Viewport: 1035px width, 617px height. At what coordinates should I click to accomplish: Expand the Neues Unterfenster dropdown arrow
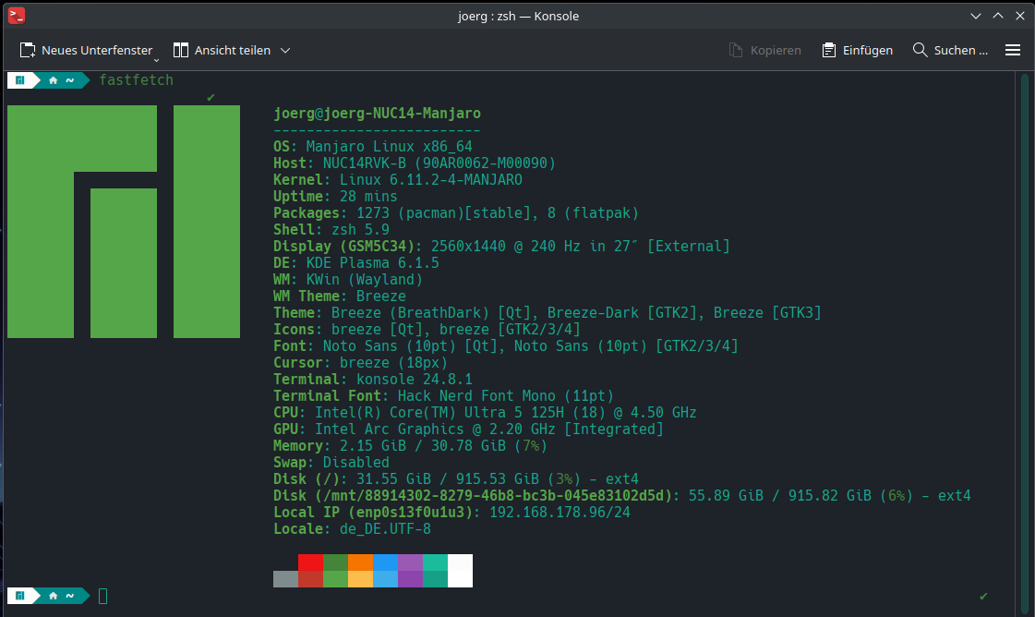tap(156, 60)
